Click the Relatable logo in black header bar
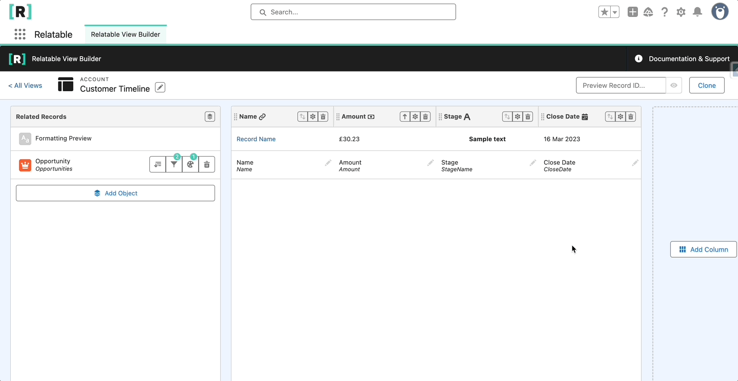Image resolution: width=738 pixels, height=381 pixels. click(x=17, y=59)
